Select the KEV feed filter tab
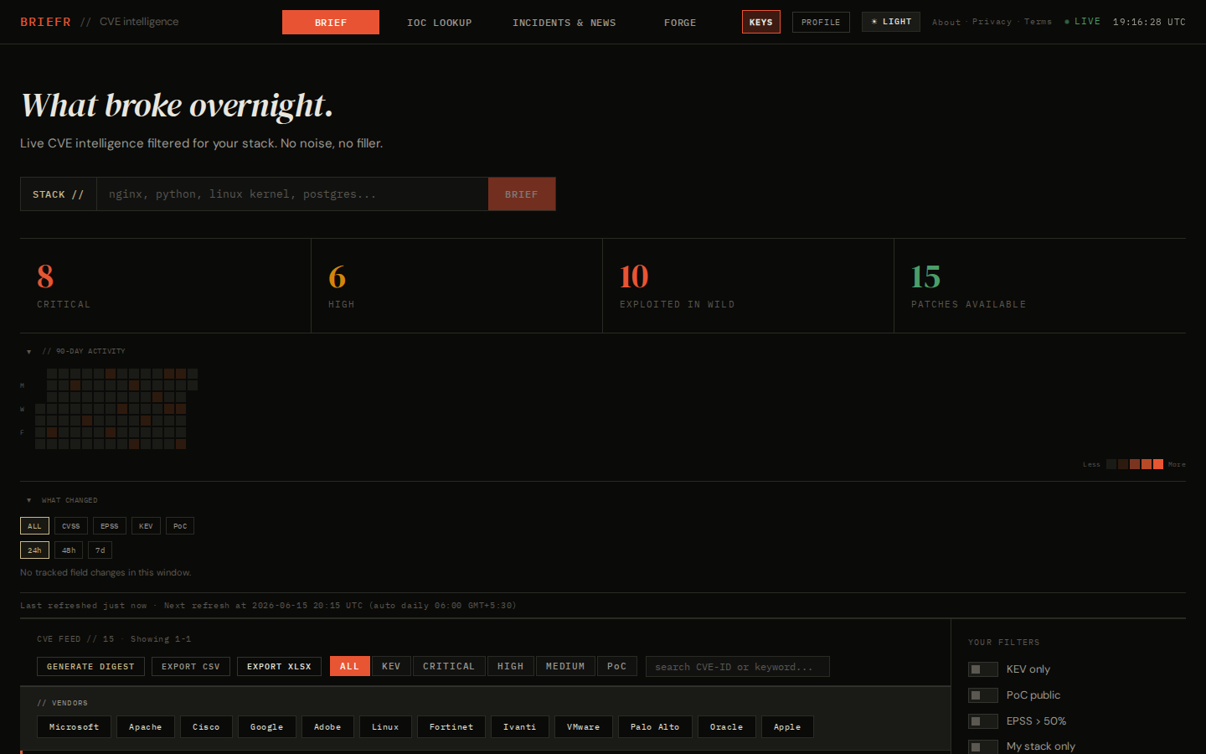Viewport: 1206px width, 754px height. pos(391,666)
